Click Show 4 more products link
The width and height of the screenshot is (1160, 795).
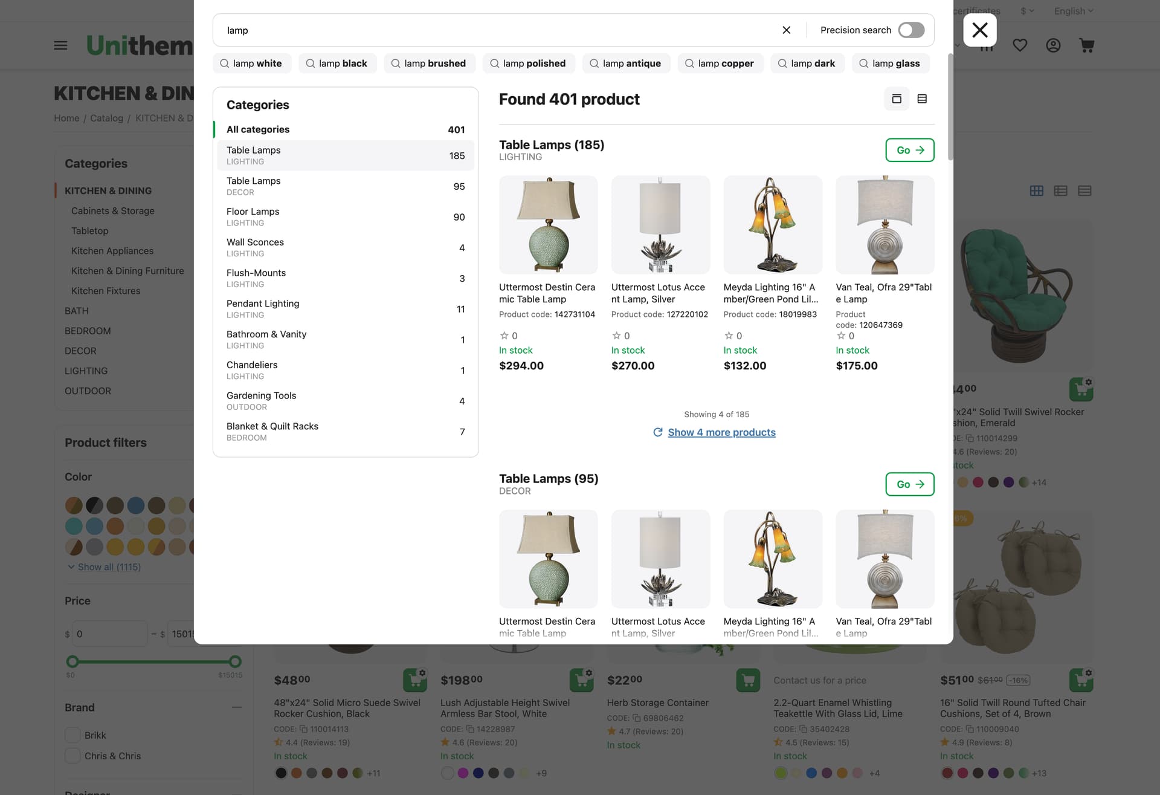point(721,432)
